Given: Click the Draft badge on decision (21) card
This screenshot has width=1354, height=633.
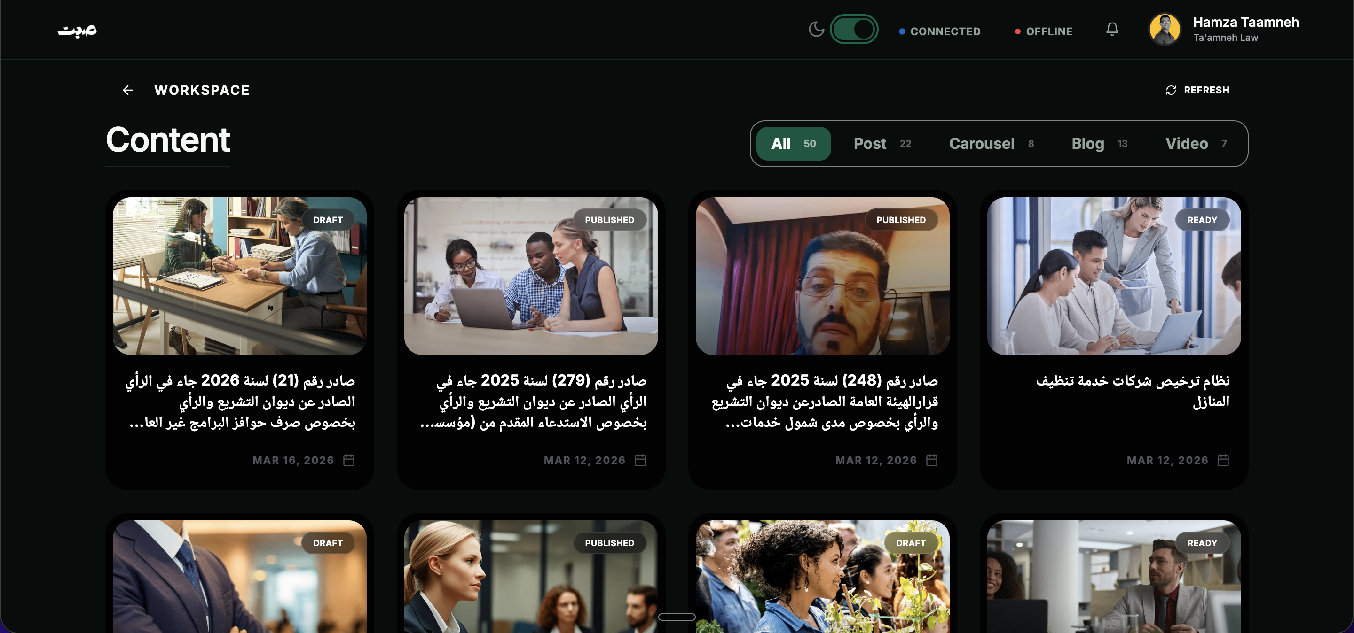Looking at the screenshot, I should pos(328,220).
